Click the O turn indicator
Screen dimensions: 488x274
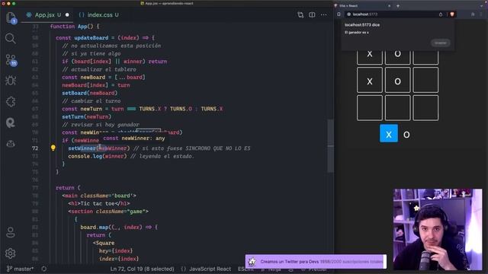[406, 135]
